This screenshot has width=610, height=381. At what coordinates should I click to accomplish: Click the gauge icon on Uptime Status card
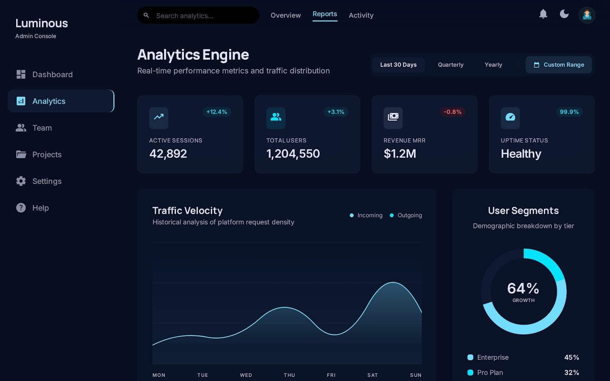click(510, 117)
